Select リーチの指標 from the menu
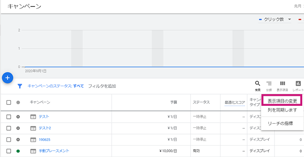 [x=280, y=124]
